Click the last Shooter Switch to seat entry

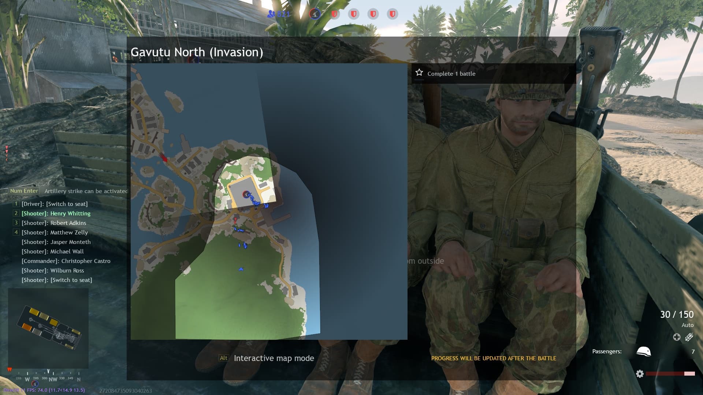pyautogui.click(x=57, y=280)
